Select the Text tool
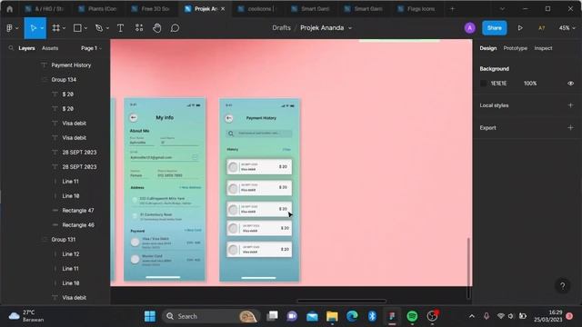Screen dimensions: 582x327 [120, 28]
